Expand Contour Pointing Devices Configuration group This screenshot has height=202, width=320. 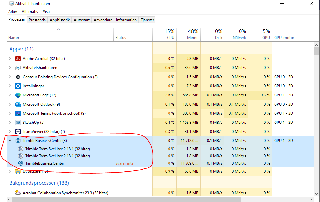[10, 77]
